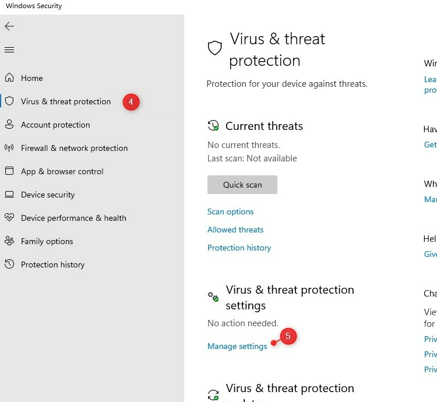Click the Family options people icon
Viewport: 437px width, 402px height.
[9, 241]
